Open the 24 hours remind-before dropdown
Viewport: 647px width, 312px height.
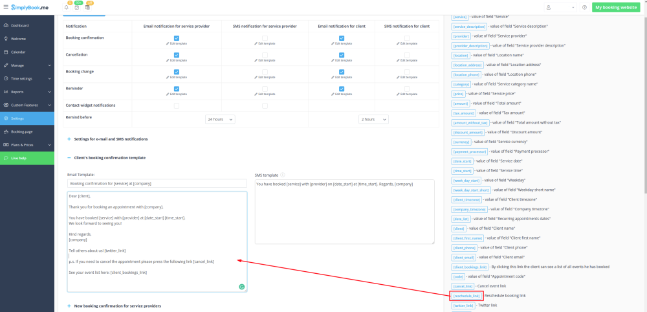[220, 119]
